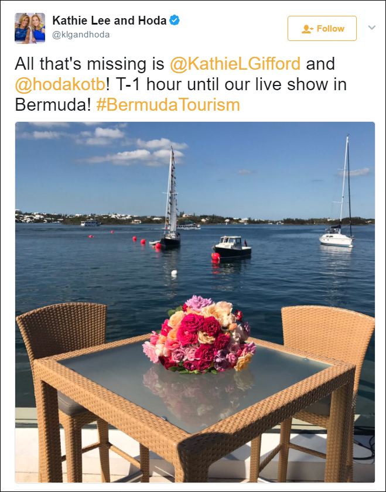Open the @KathieLGifford mention
386x492 pixels.
(235, 64)
